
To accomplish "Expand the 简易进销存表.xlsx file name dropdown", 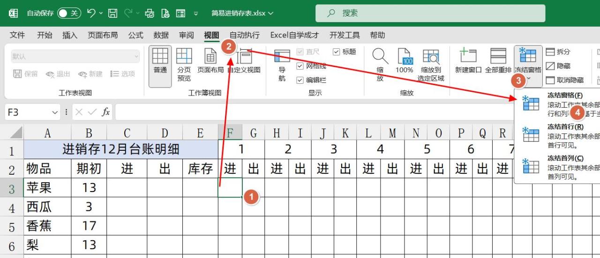I will [x=271, y=14].
